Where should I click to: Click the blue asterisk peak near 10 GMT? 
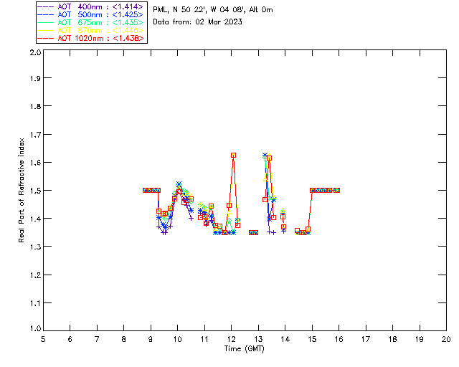(x=179, y=183)
